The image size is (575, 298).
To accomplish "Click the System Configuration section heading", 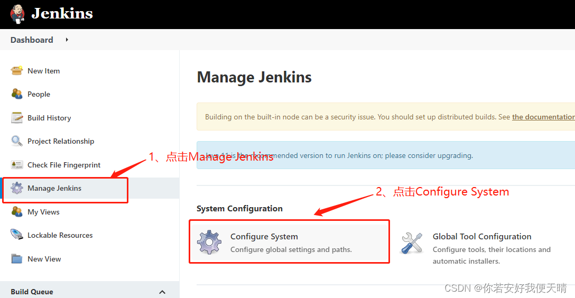I will (x=239, y=209).
